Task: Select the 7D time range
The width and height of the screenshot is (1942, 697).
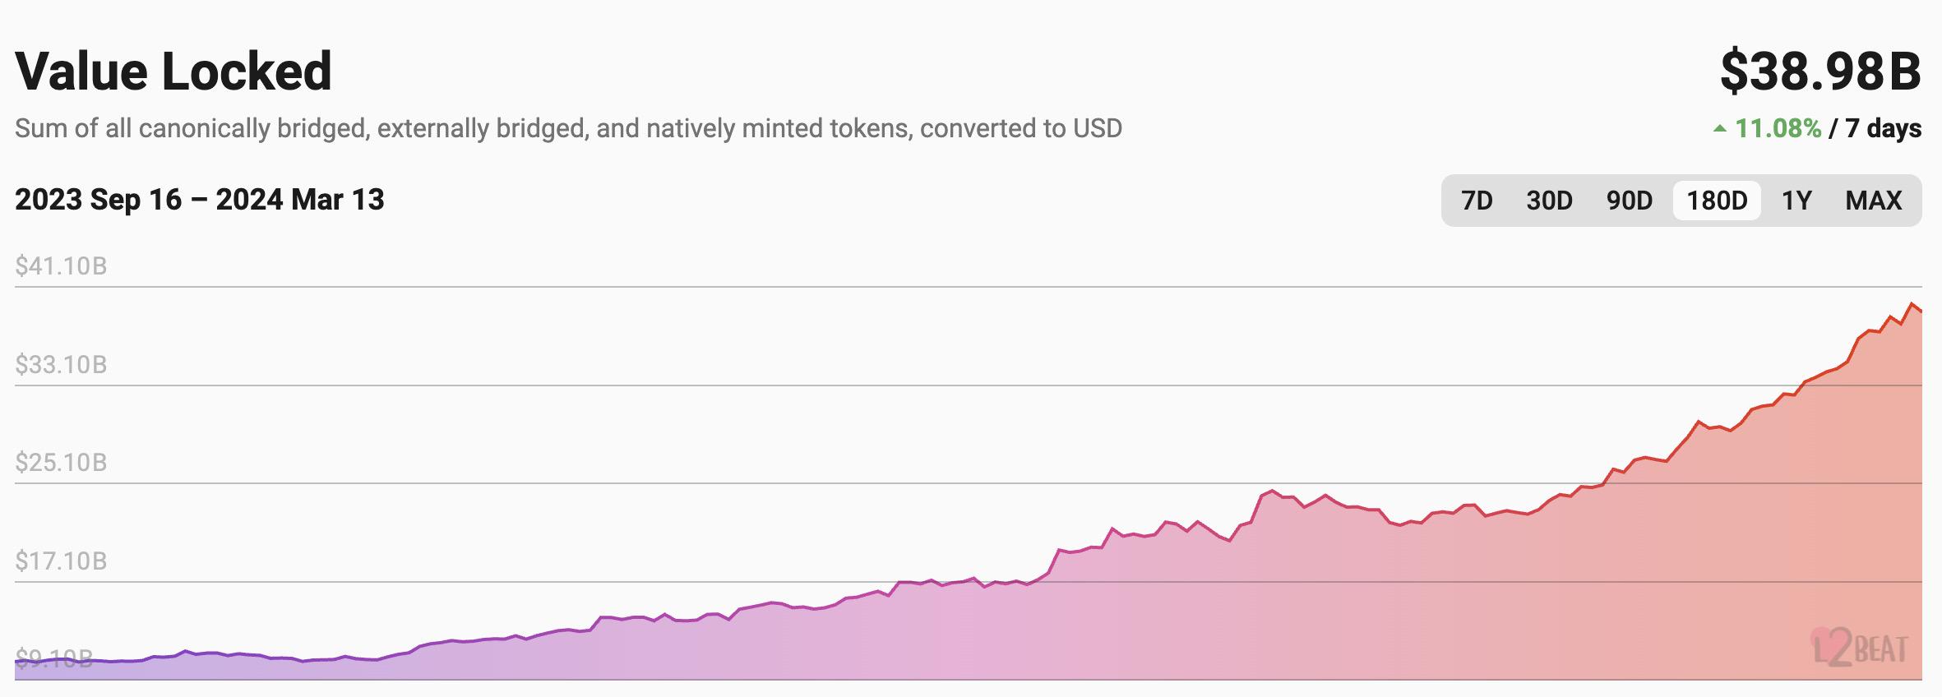Action: point(1477,201)
